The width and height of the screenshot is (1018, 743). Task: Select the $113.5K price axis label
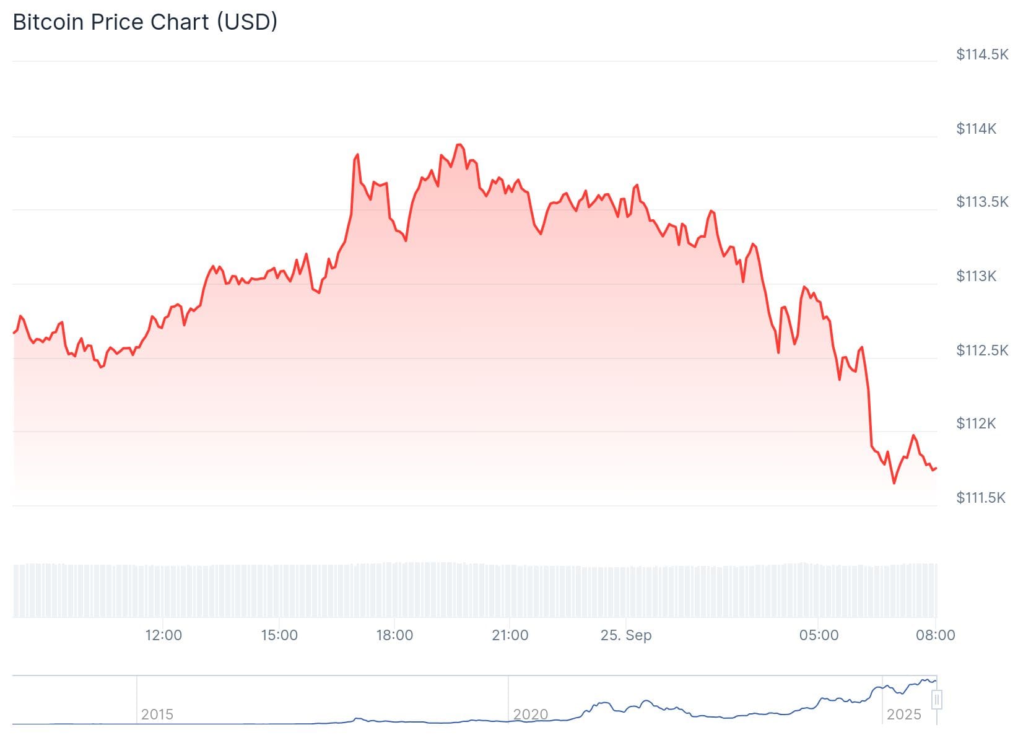coord(982,202)
